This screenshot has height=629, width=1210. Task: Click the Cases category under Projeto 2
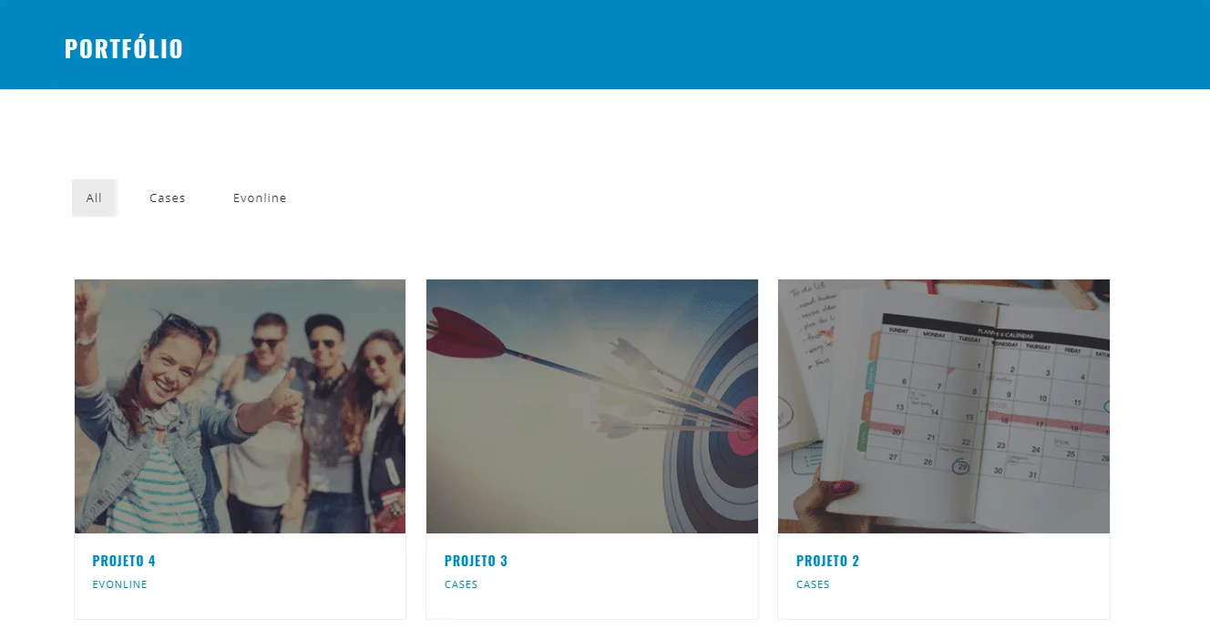813,584
